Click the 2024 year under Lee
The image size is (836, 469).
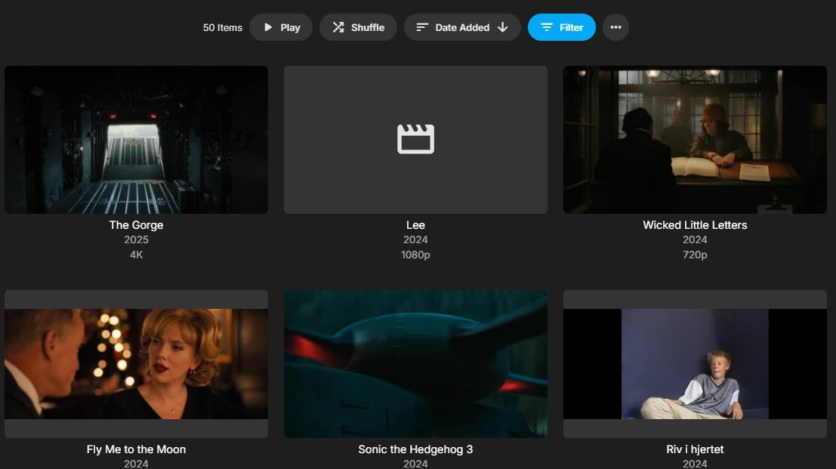click(416, 240)
